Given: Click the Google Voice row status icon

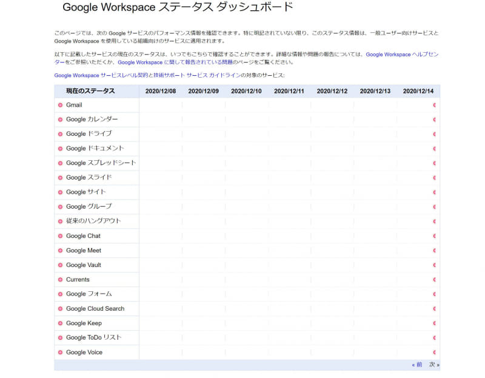Looking at the screenshot, I should click(60, 353).
